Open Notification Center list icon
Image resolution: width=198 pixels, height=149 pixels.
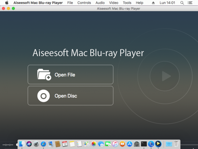click(190, 3)
